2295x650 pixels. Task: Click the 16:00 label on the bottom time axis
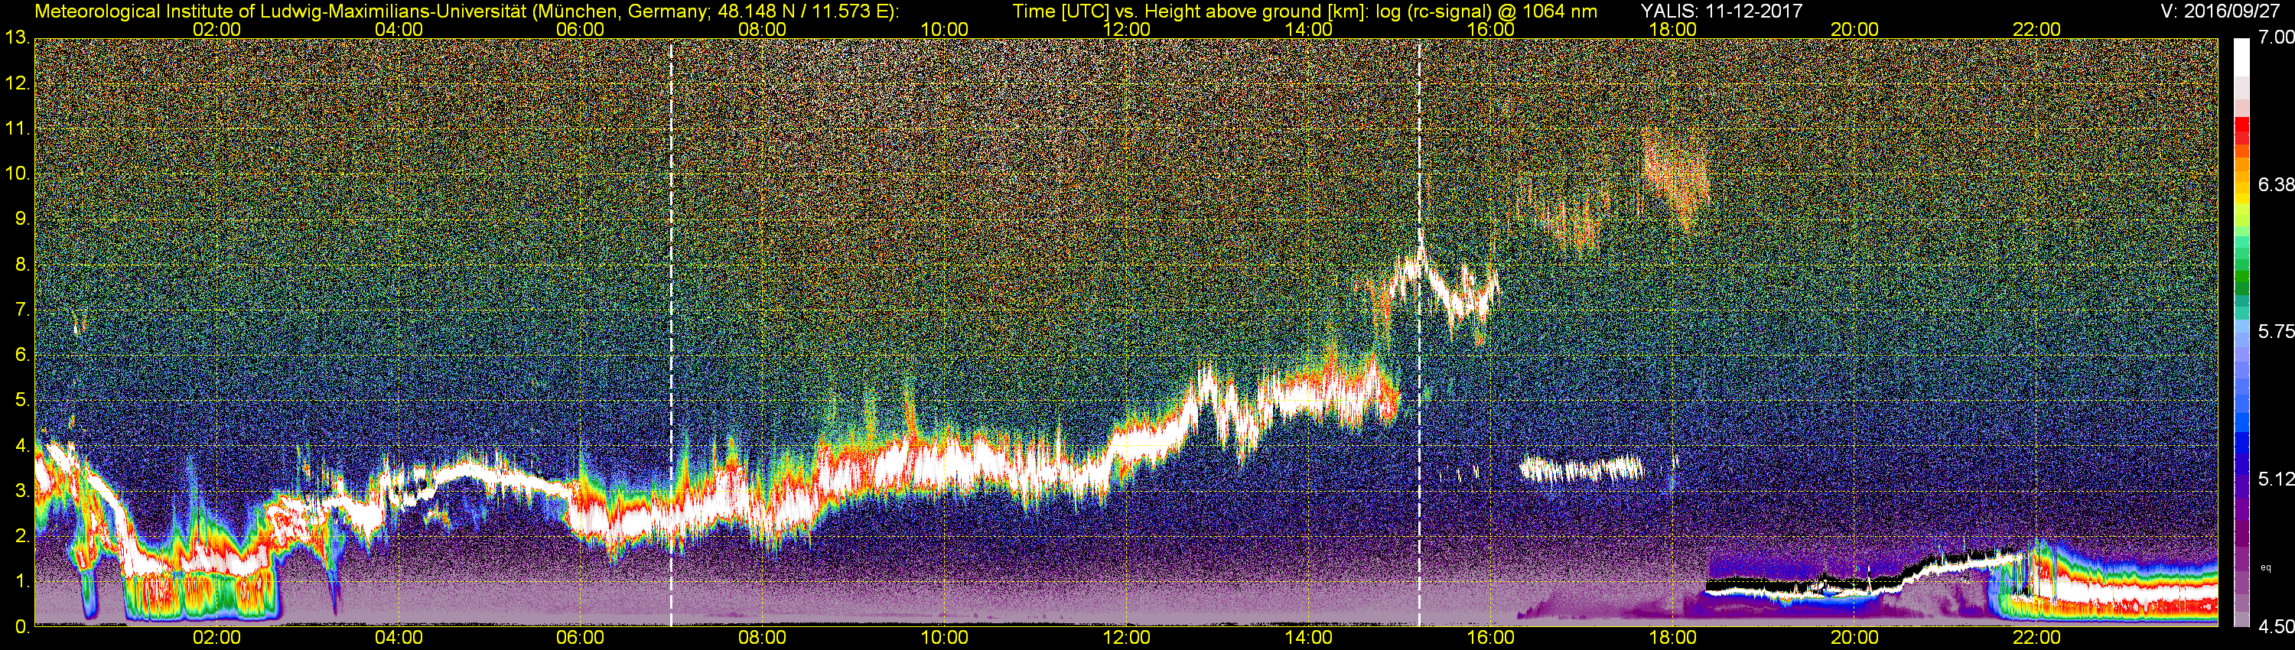click(x=1490, y=638)
